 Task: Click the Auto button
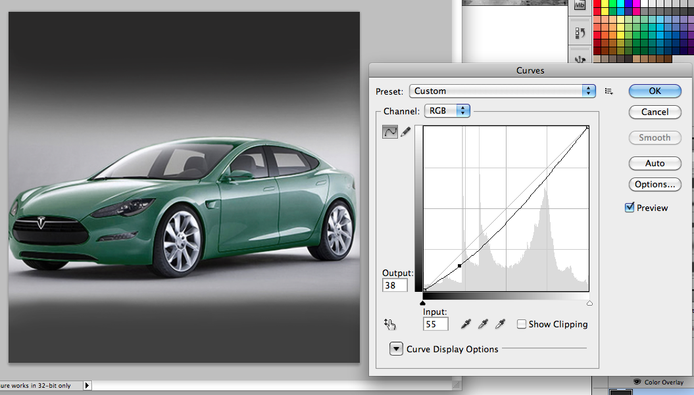(655, 163)
